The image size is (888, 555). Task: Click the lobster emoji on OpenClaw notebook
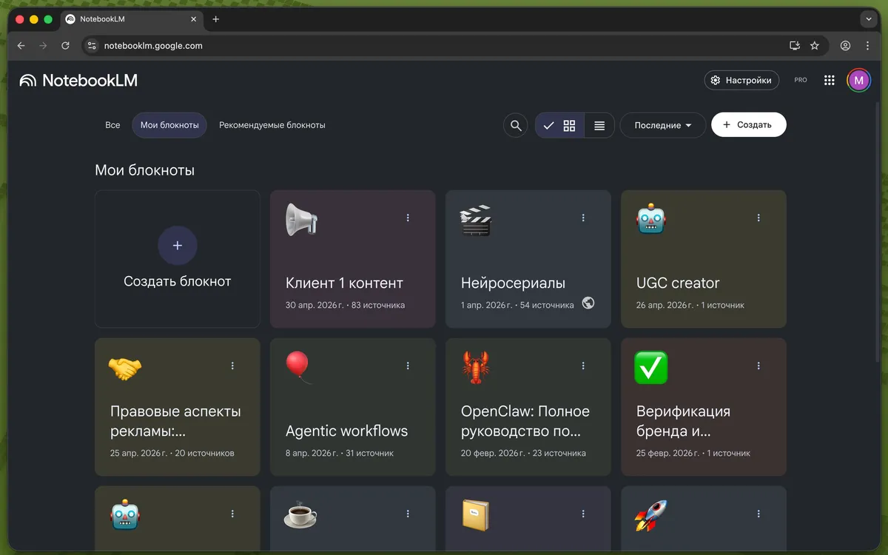(476, 368)
